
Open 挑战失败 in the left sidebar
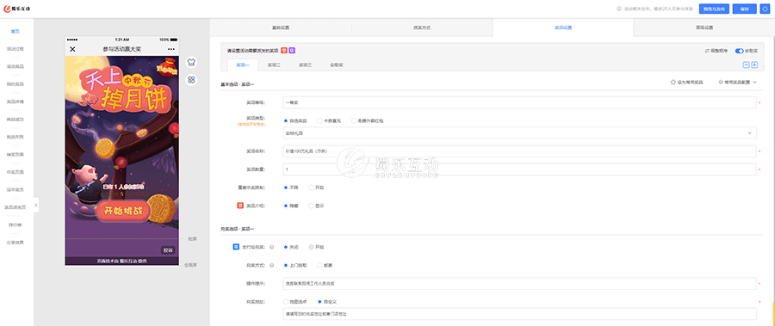click(x=15, y=137)
